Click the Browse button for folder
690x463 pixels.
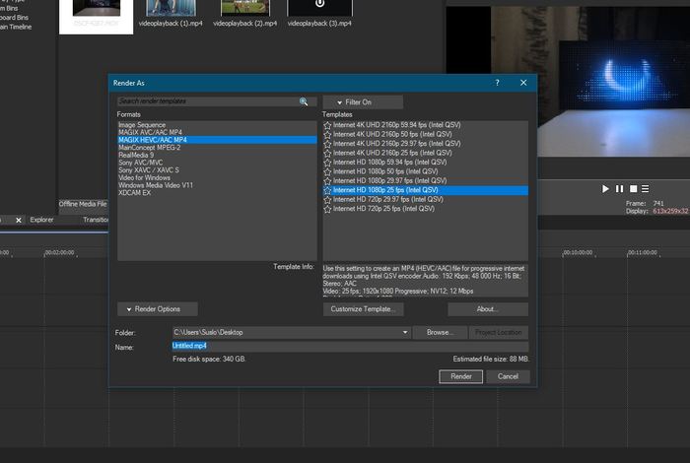(x=440, y=333)
